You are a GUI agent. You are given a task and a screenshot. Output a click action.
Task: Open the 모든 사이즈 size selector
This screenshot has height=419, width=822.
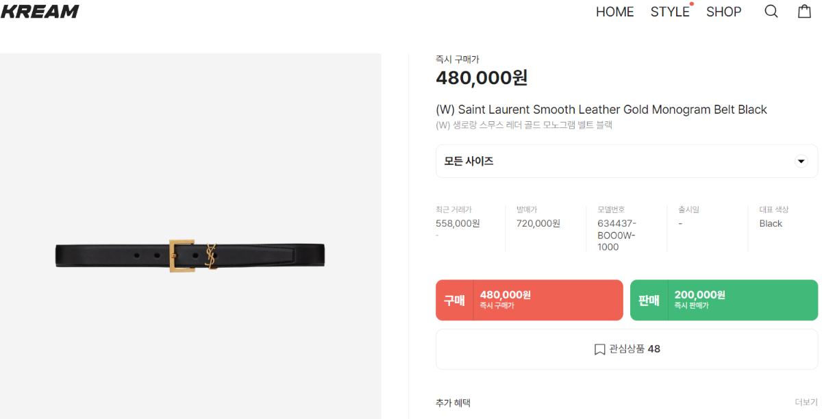tap(627, 162)
